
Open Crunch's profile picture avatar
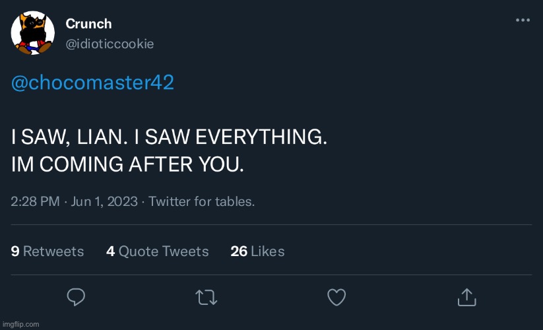pyautogui.click(x=33, y=33)
